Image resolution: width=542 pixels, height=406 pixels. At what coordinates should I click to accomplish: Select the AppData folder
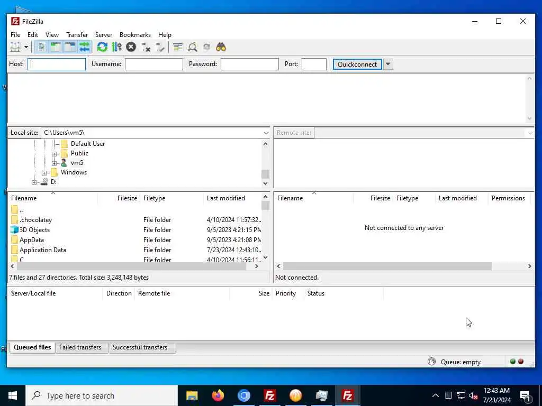pyautogui.click(x=135, y=240)
